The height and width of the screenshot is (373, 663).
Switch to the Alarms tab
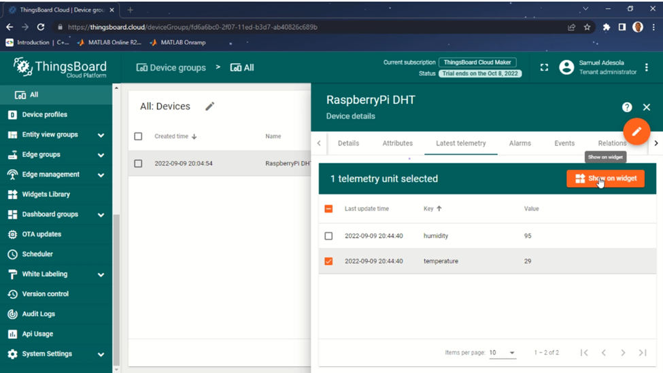[x=520, y=143]
